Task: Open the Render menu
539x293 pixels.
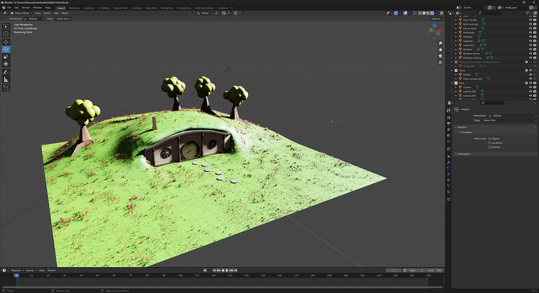Action: tap(26, 8)
